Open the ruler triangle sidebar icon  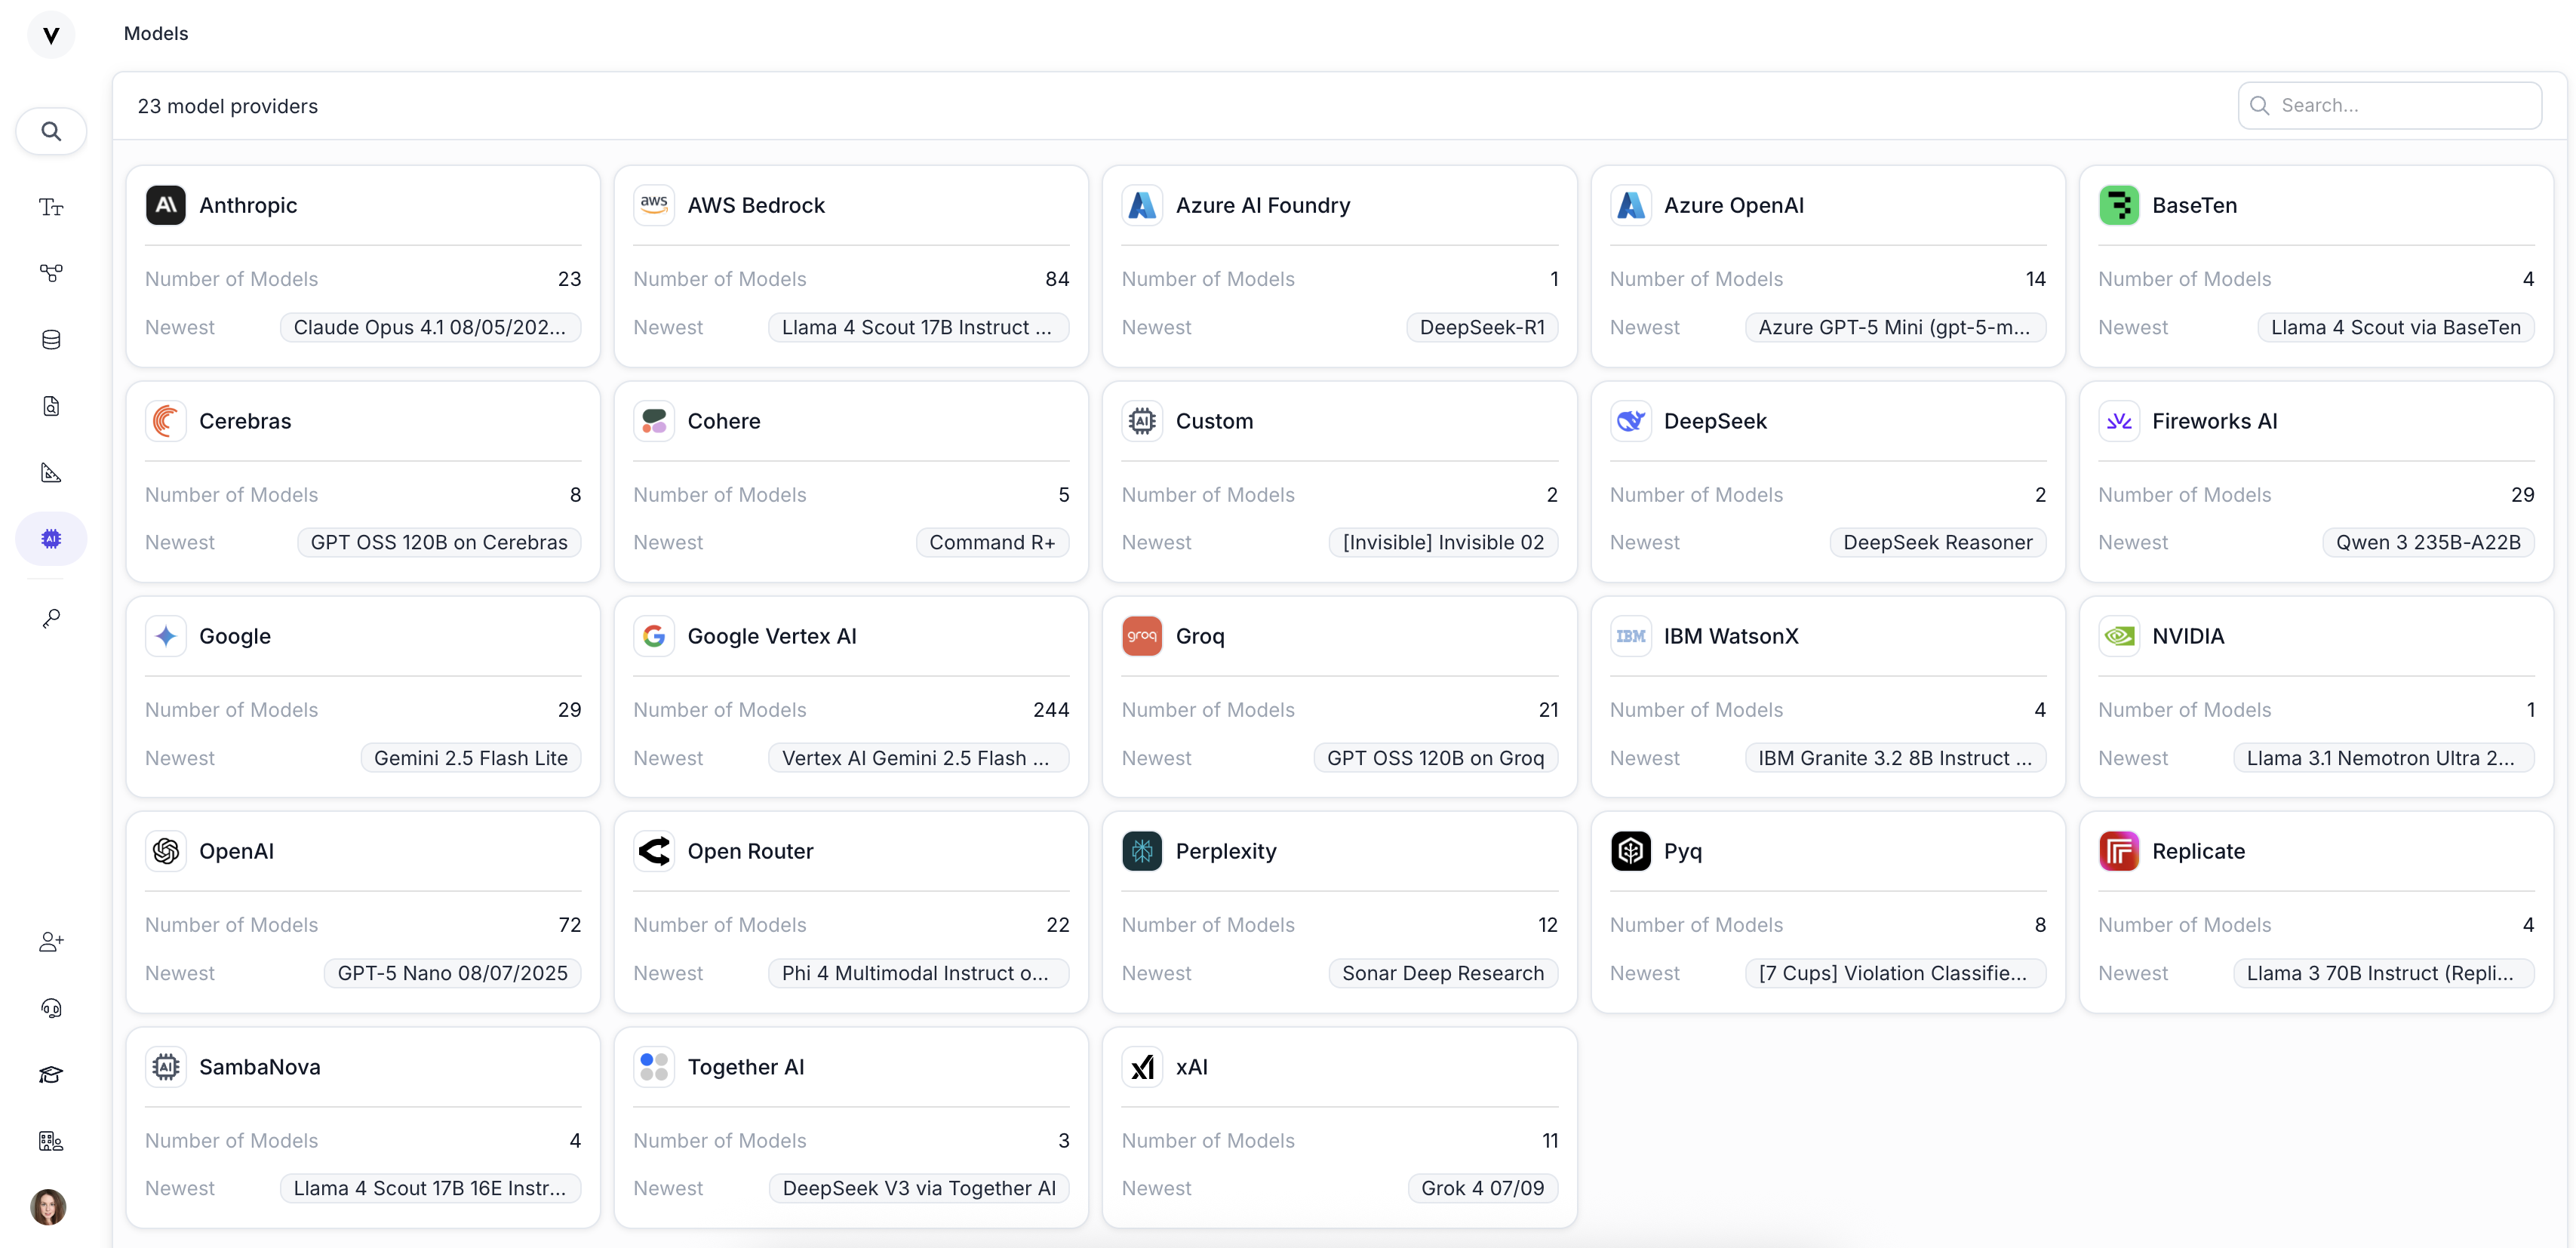tap(51, 473)
